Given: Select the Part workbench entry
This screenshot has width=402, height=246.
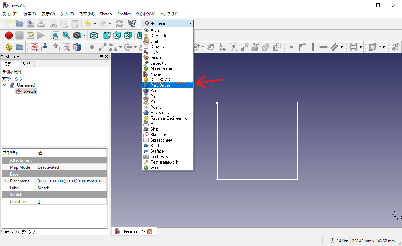Looking at the screenshot, I should point(168,91).
